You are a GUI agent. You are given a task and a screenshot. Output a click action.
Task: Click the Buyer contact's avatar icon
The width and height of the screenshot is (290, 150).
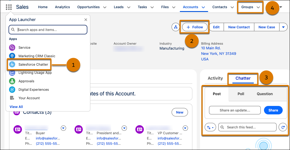click(18, 129)
